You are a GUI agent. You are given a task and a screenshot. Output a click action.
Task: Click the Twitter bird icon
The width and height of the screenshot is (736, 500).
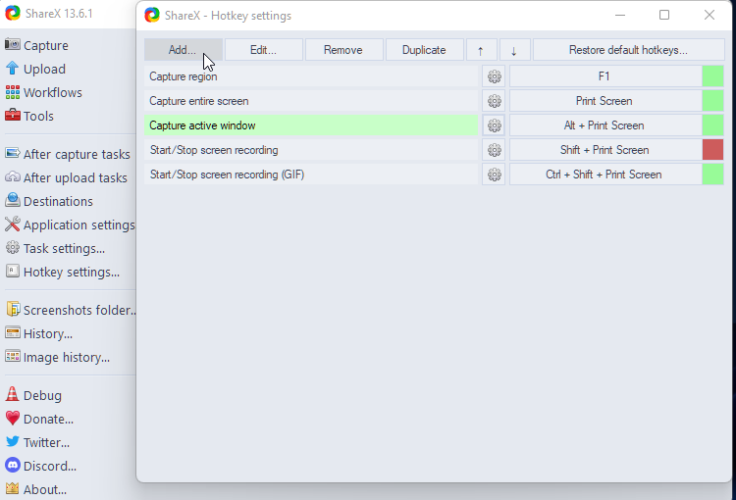click(12, 441)
